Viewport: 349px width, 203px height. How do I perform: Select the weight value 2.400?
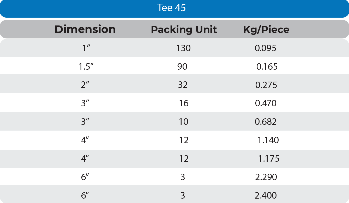click(266, 195)
